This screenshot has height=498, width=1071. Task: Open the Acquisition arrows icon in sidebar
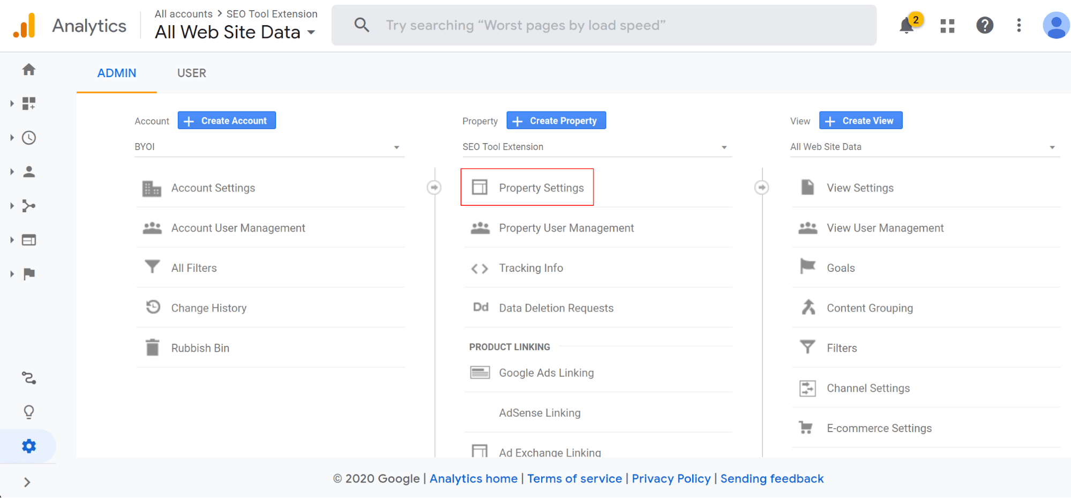(29, 206)
